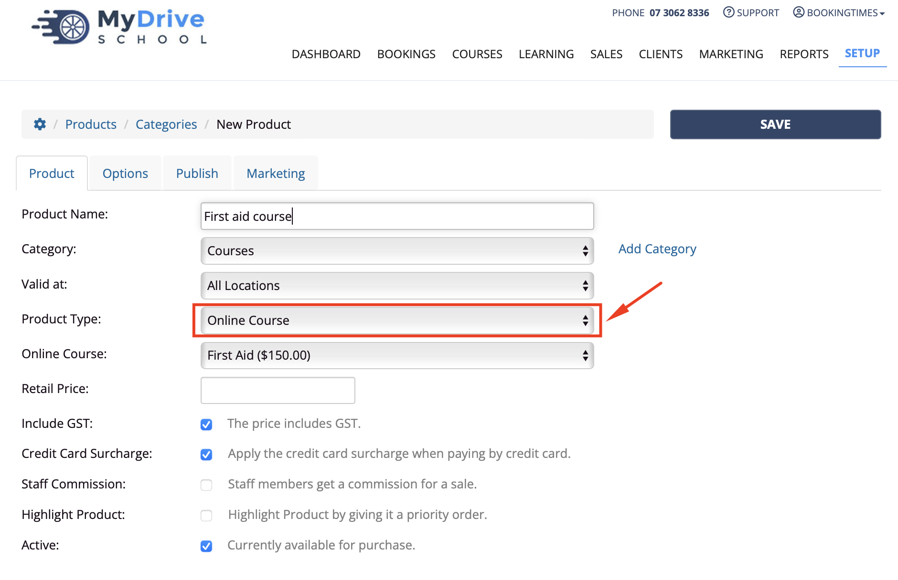Image resolution: width=898 pixels, height=580 pixels.
Task: Switch to the Publish tab
Action: tap(197, 173)
